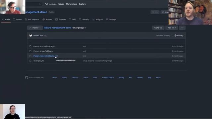Select the Code repository tab
Viewport: 212px width, 119px height.
pos(6,20)
